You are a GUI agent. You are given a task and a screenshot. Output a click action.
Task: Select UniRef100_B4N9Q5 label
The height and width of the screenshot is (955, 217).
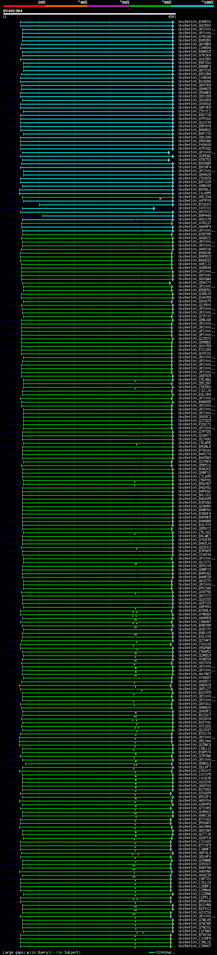pos(194,401)
